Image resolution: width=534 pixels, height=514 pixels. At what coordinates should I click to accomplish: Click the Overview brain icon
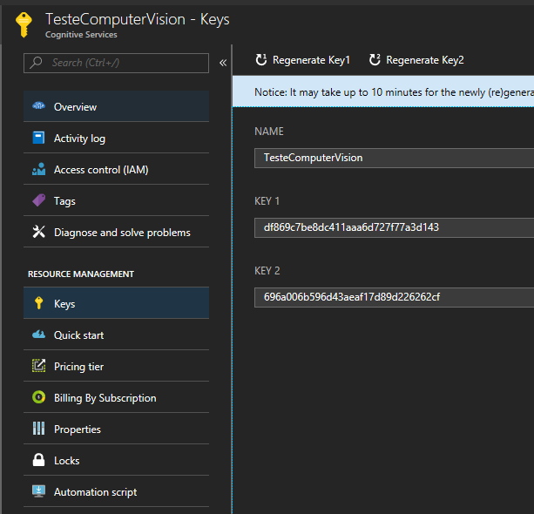38,106
